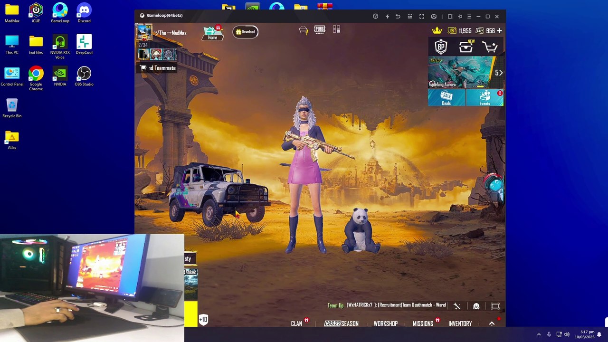Open the vehicle warning icon at top

pyautogui.click(x=304, y=30)
